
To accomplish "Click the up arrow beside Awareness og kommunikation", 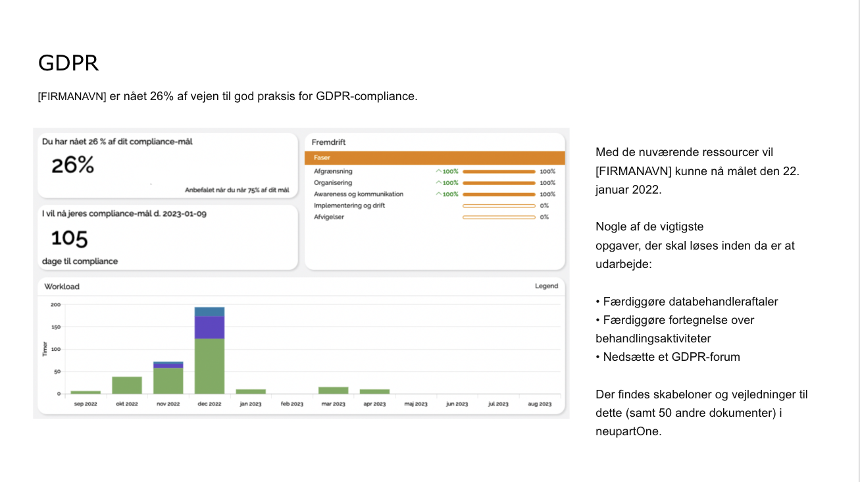I will pos(439,194).
